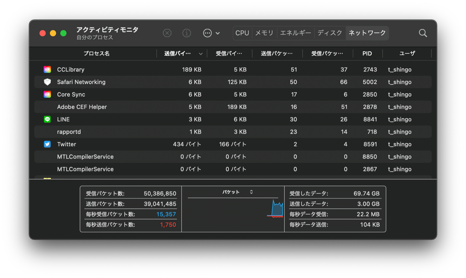This screenshot has height=278, width=466.
Task: Click the 毎秒データ送信 104 KB value
Action: 370,225
